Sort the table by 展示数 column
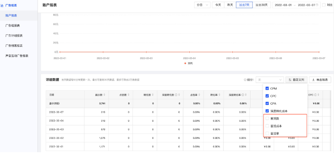The image size is (334, 153). pos(104,95)
